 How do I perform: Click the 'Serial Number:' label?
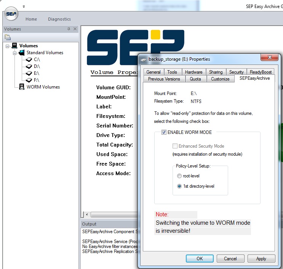pyautogui.click(x=115, y=126)
